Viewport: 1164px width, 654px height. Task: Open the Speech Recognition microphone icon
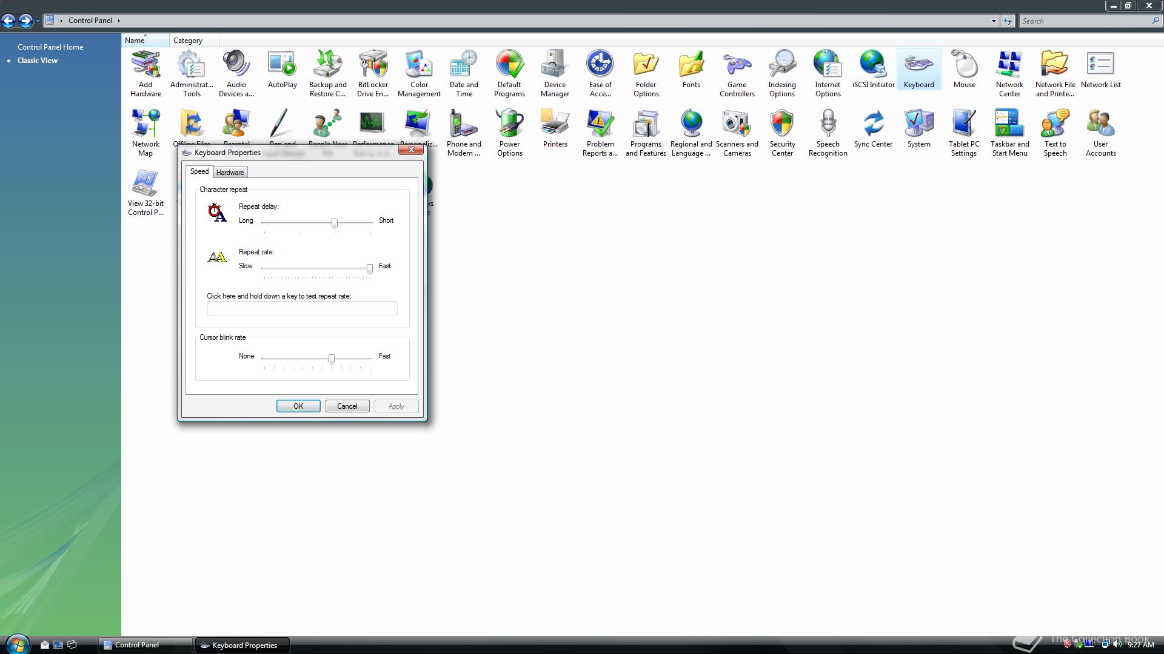[828, 132]
